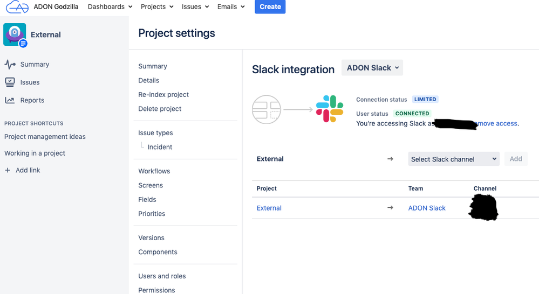The width and height of the screenshot is (539, 294).
Task: Click the External project name heading
Action: point(46,34)
